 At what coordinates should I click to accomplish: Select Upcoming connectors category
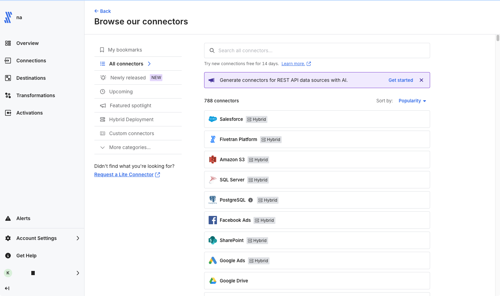coord(138,92)
